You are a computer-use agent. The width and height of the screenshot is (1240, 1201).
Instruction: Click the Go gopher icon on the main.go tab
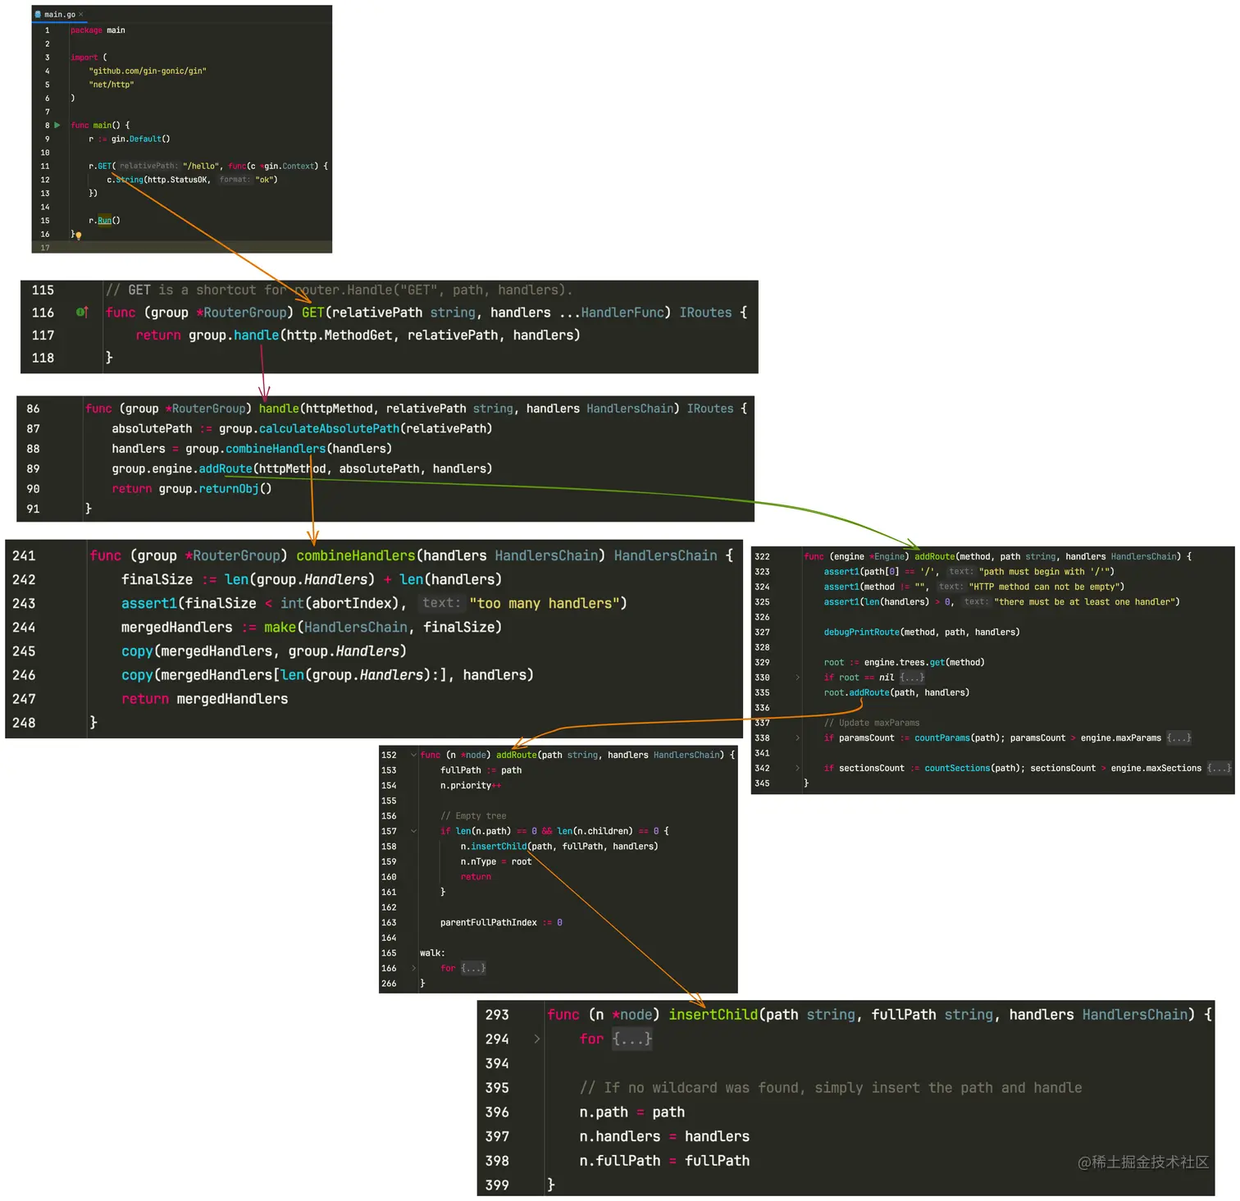[x=36, y=14]
